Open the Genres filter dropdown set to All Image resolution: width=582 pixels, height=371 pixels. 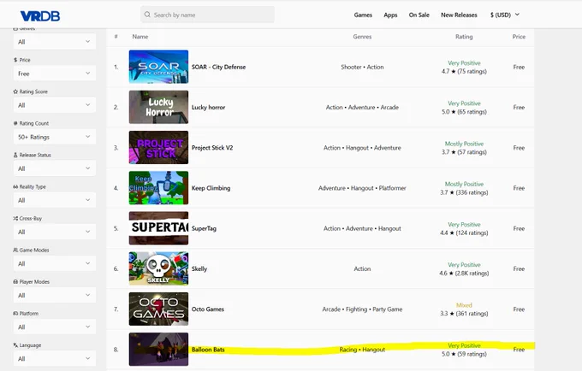pyautogui.click(x=55, y=42)
